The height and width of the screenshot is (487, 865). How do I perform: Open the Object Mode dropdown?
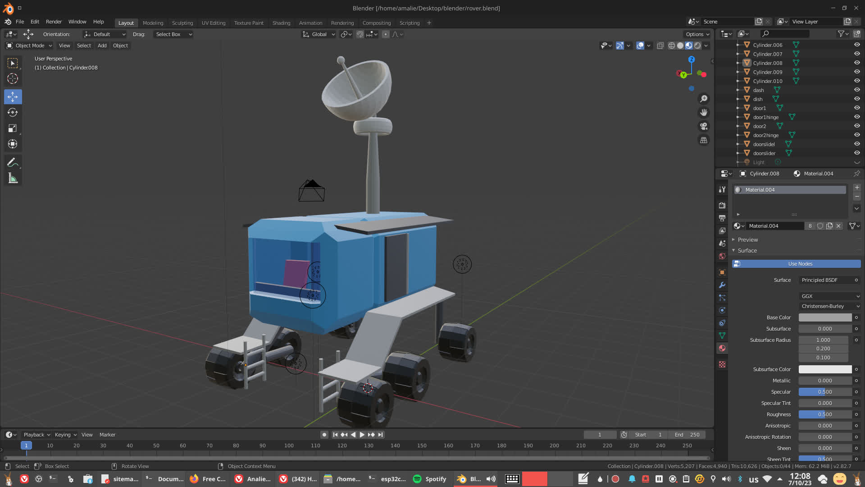pyautogui.click(x=30, y=46)
